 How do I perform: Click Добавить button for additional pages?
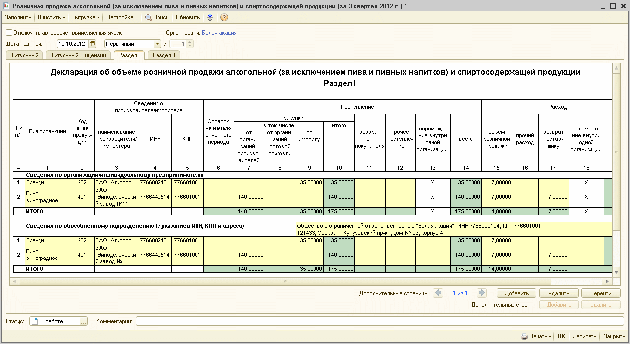point(516,293)
